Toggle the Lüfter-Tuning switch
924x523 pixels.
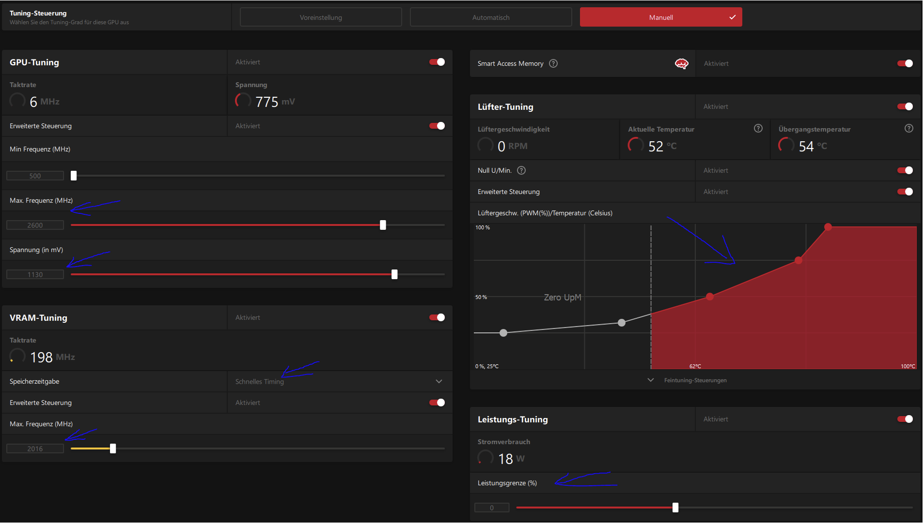905,106
